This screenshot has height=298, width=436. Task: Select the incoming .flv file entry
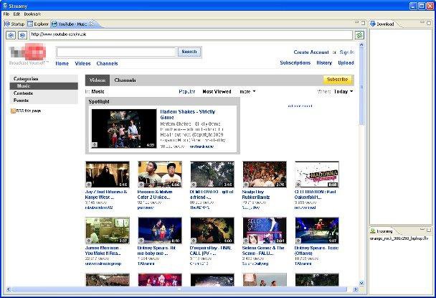point(399,238)
